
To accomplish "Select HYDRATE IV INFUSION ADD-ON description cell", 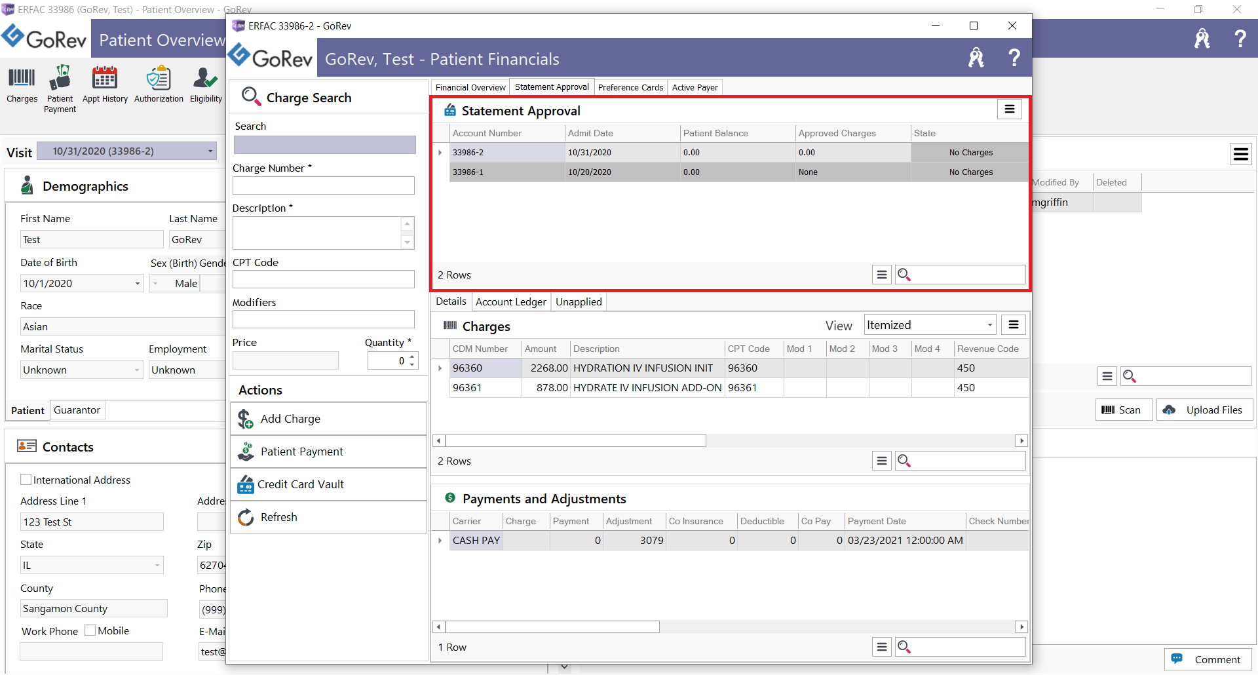I will pos(647,387).
